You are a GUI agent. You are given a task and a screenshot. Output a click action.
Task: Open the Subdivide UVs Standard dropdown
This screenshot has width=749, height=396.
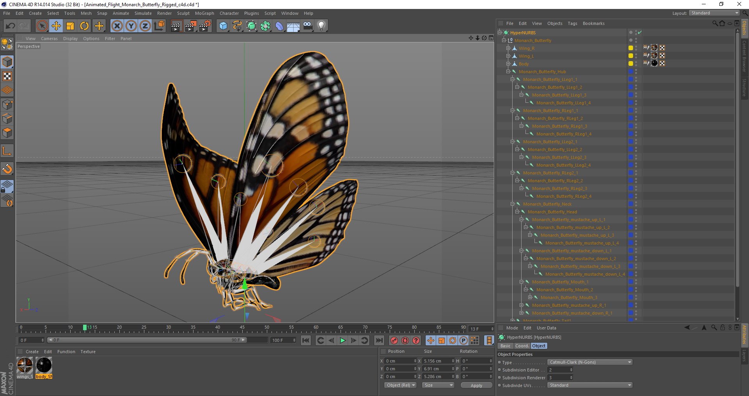pos(590,385)
